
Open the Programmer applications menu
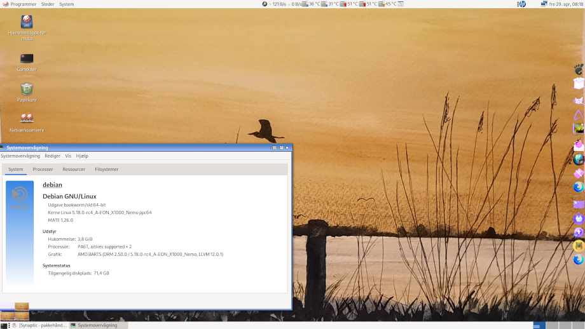pyautogui.click(x=20, y=4)
